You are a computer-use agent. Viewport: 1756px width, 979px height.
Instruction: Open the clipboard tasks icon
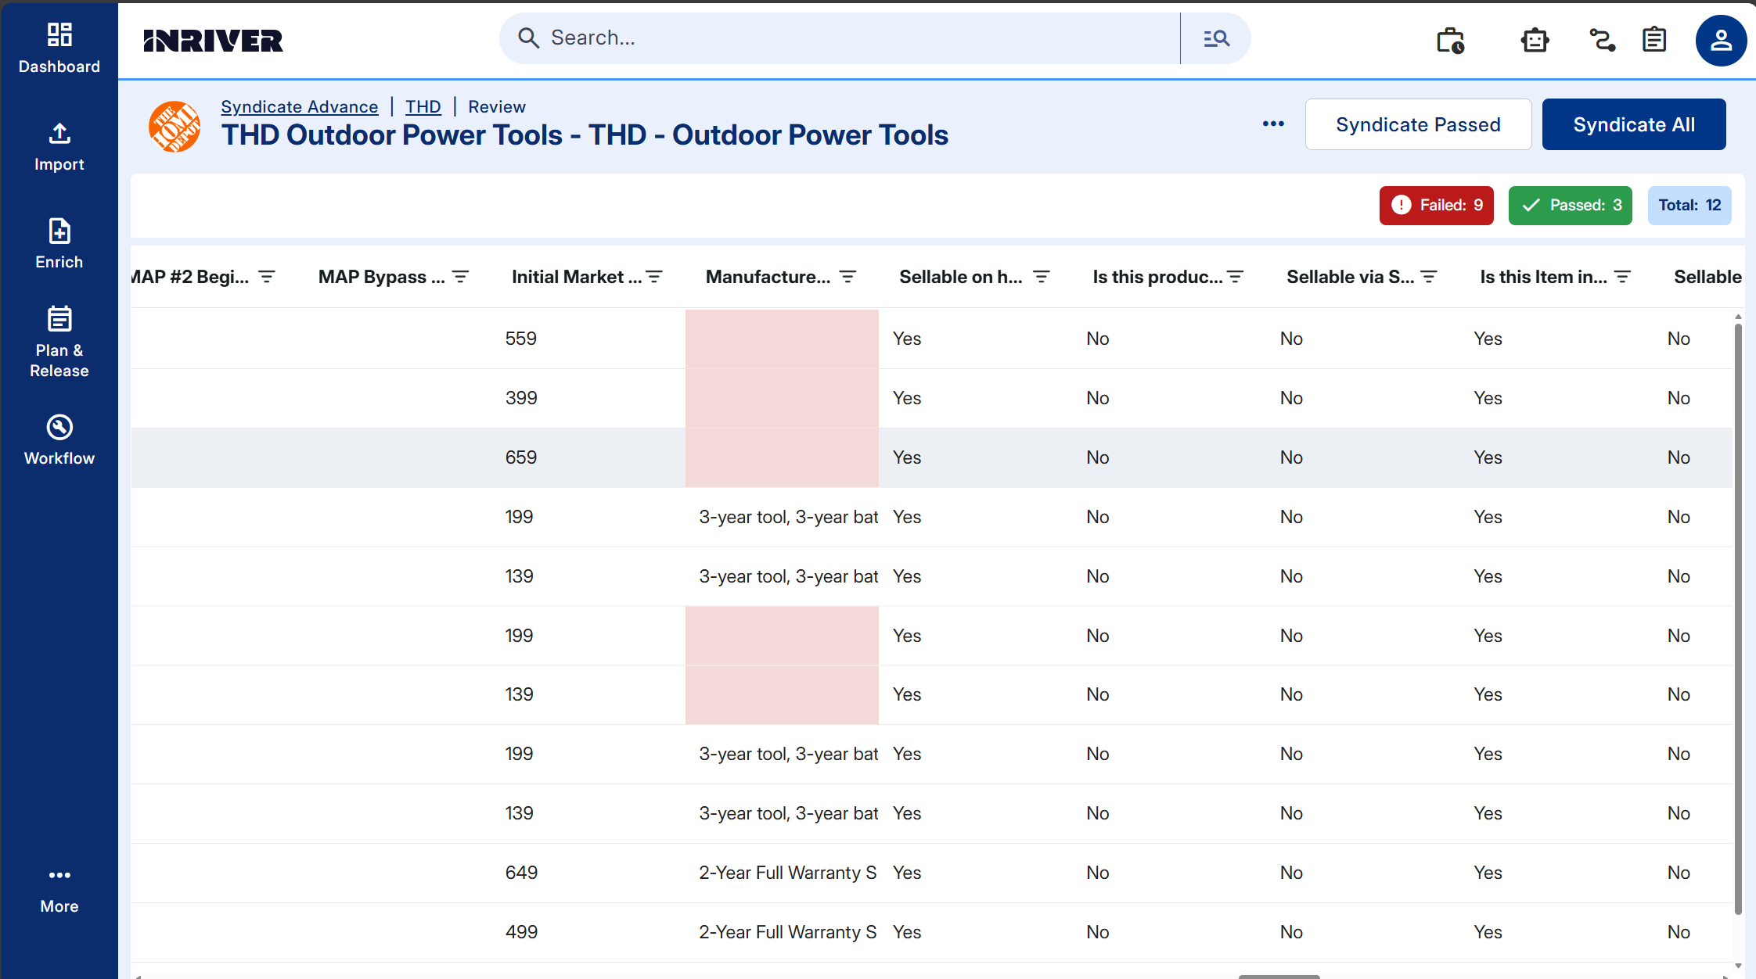(1654, 40)
